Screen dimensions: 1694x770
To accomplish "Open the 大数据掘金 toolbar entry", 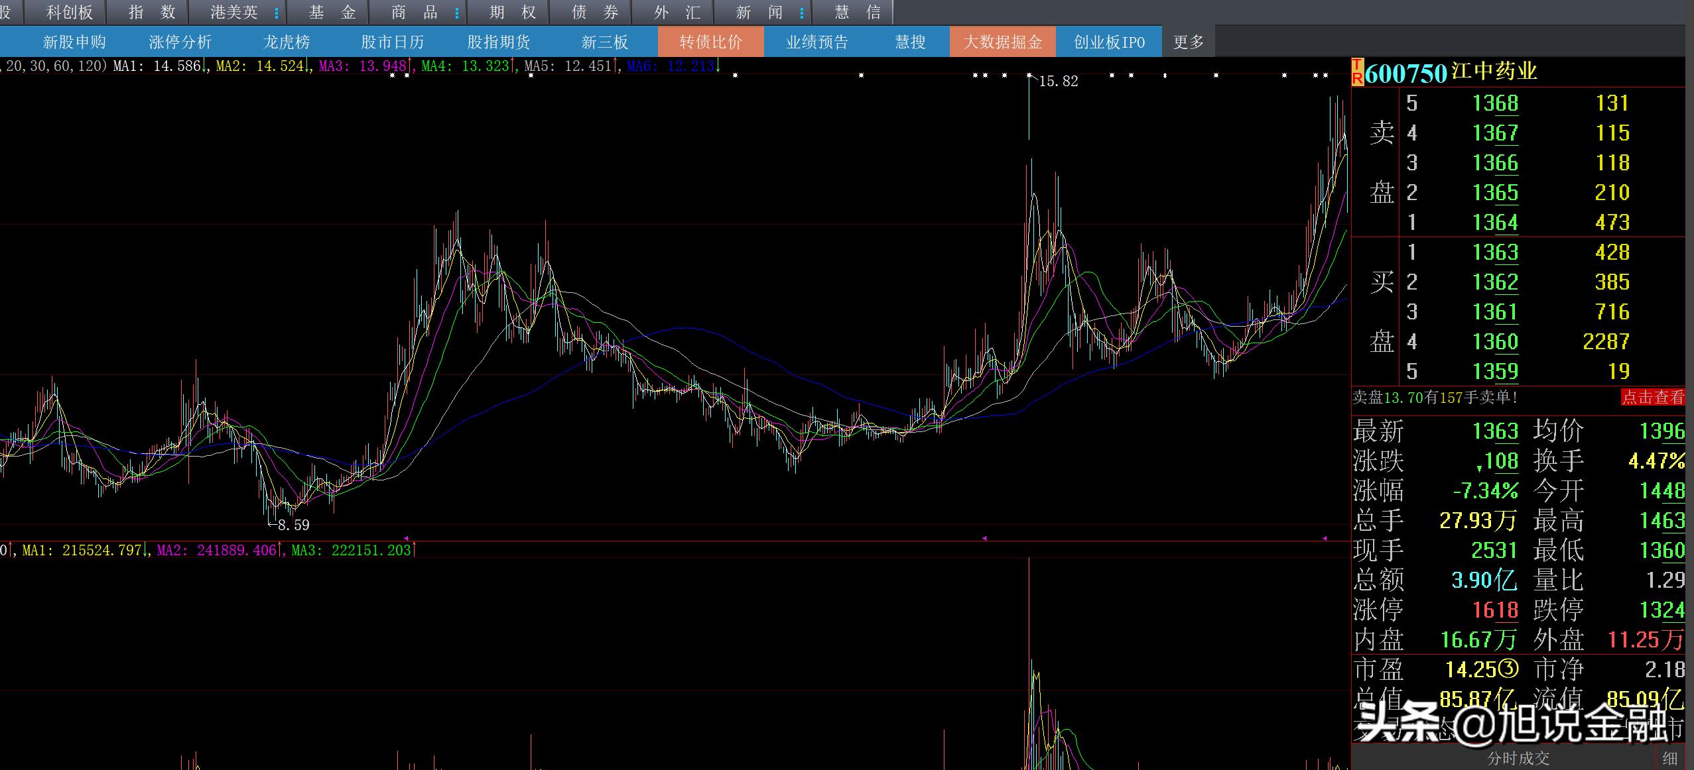I will pyautogui.click(x=1002, y=42).
